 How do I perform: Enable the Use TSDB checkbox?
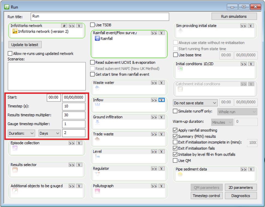[92, 25]
